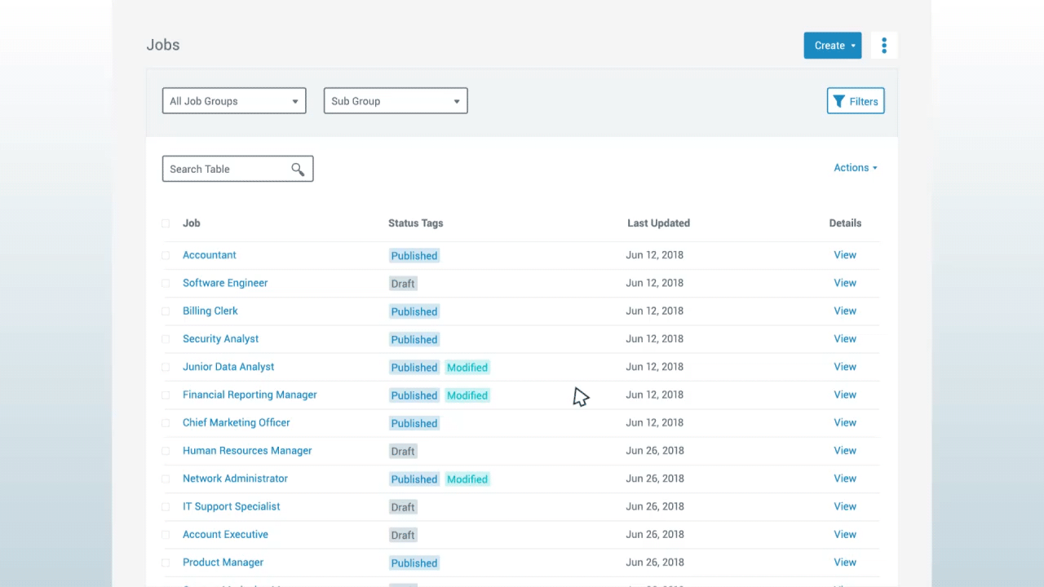View details for Billing Clerk
Image resolution: width=1044 pixels, height=587 pixels.
point(845,311)
